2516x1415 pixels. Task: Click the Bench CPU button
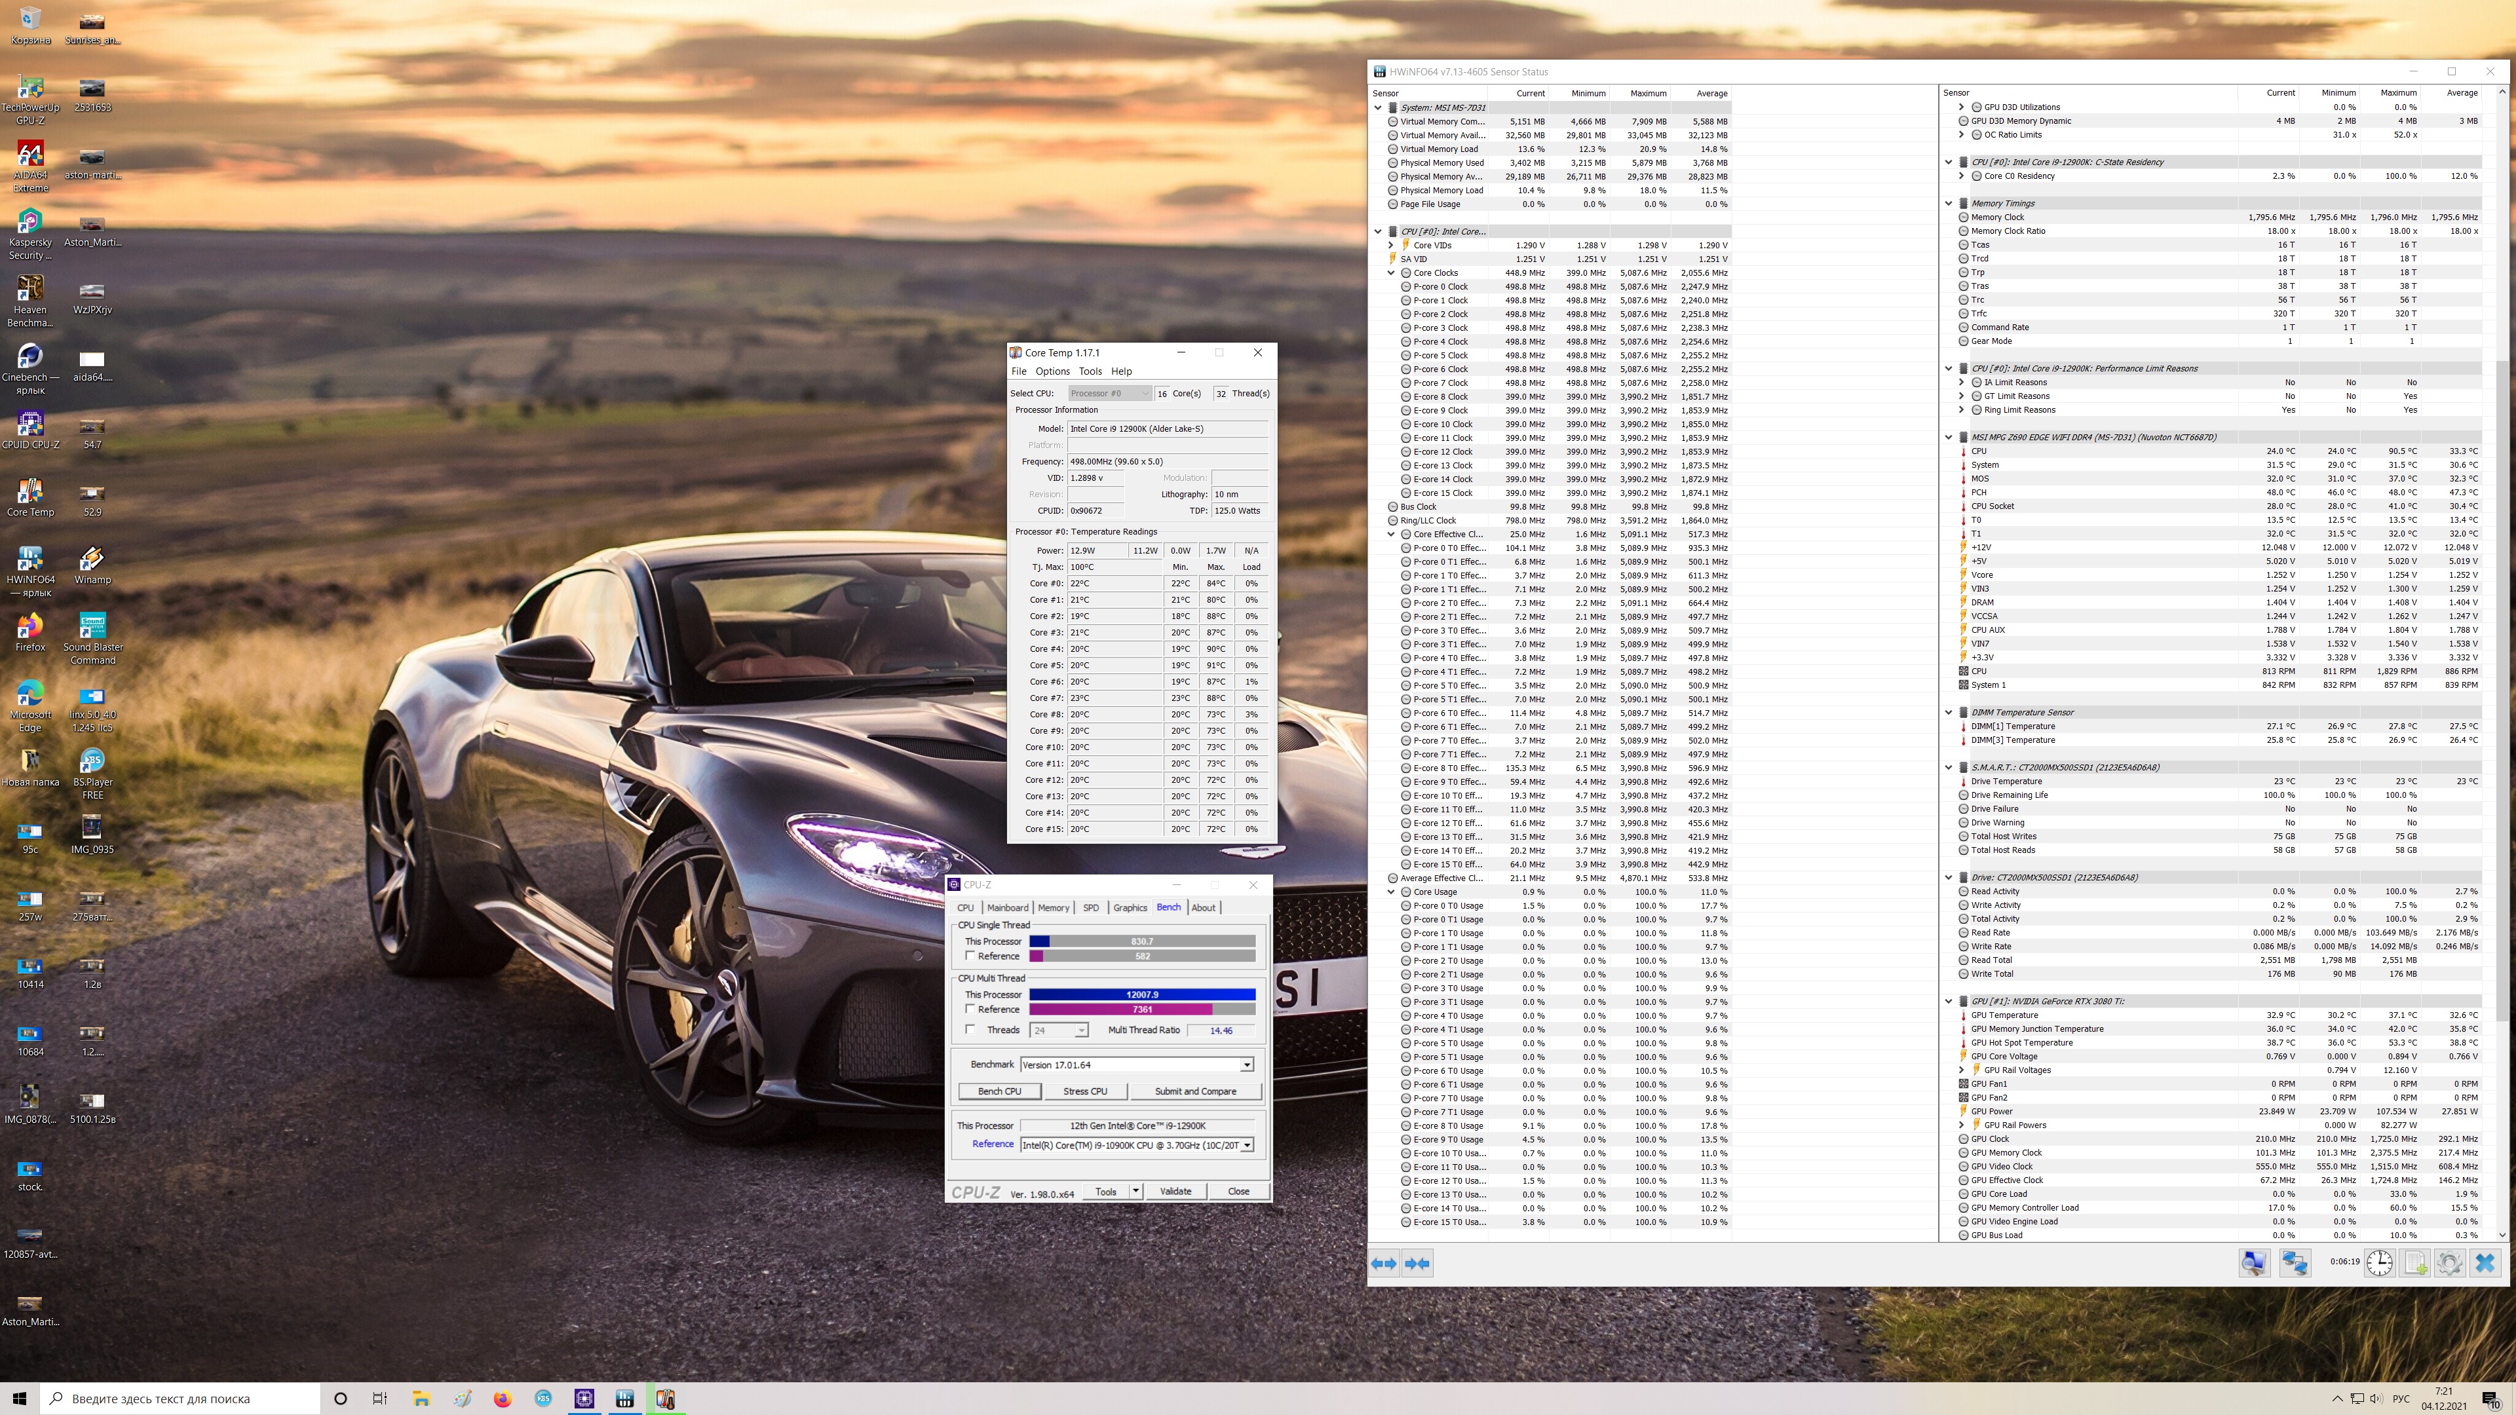pos(999,1091)
